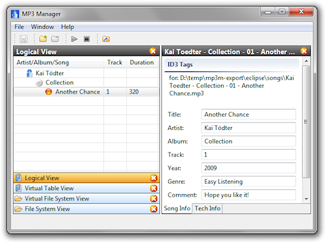Sort by the Track column header
This screenshot has height=242, width=325.
115,62
